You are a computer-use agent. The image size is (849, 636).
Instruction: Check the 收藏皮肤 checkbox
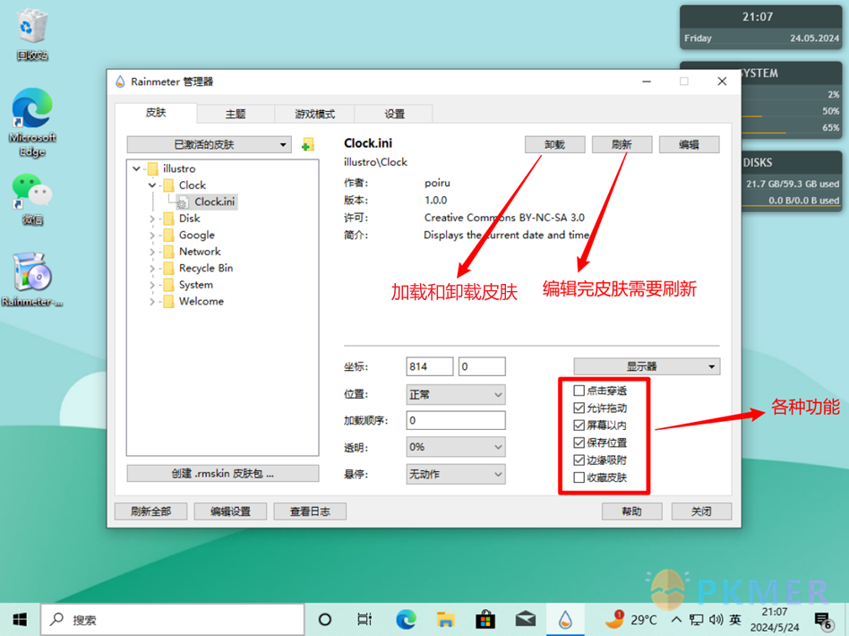click(x=579, y=477)
